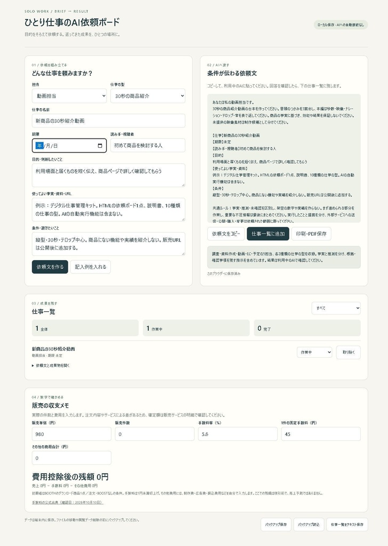Click the year segment in the date field
This screenshot has height=546, width=388.
[39, 146]
